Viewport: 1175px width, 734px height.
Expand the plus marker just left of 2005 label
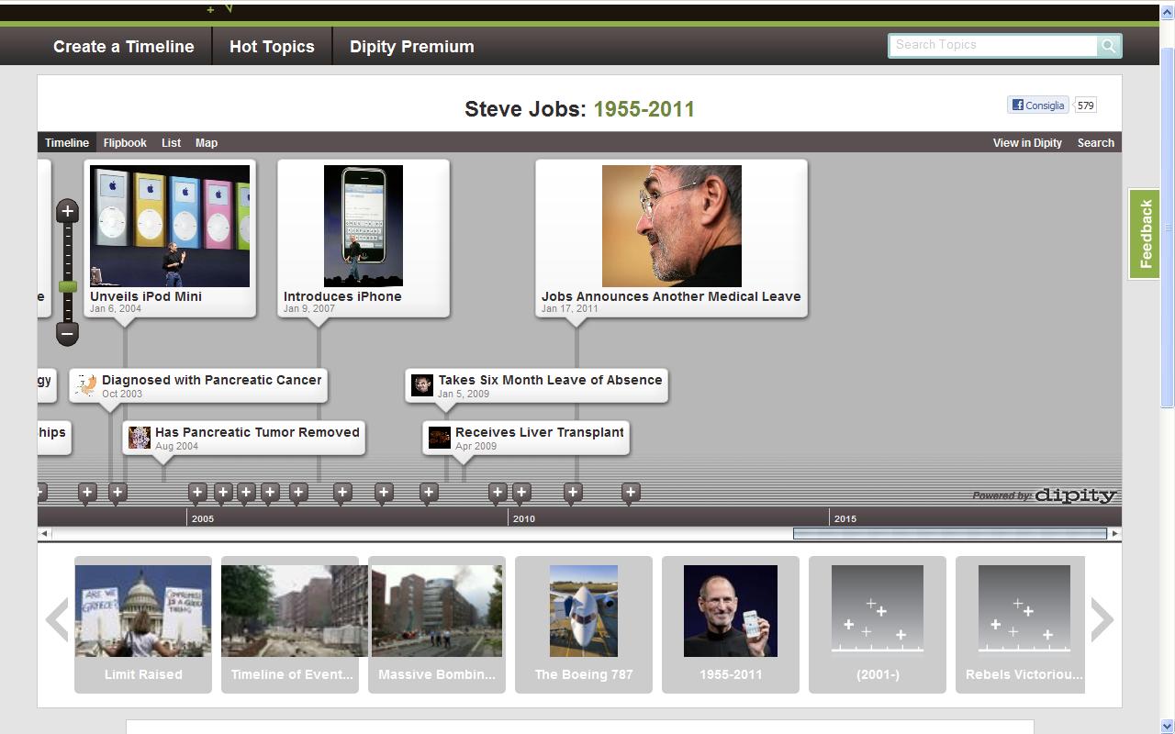pyautogui.click(x=117, y=494)
